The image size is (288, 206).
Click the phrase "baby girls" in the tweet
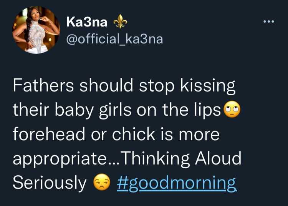(x=93, y=111)
